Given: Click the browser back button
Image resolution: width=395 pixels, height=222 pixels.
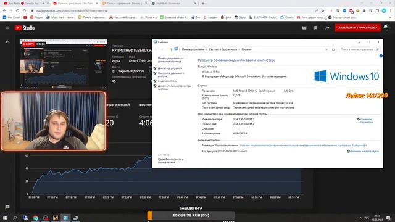Looking at the screenshot, I should (4, 11).
